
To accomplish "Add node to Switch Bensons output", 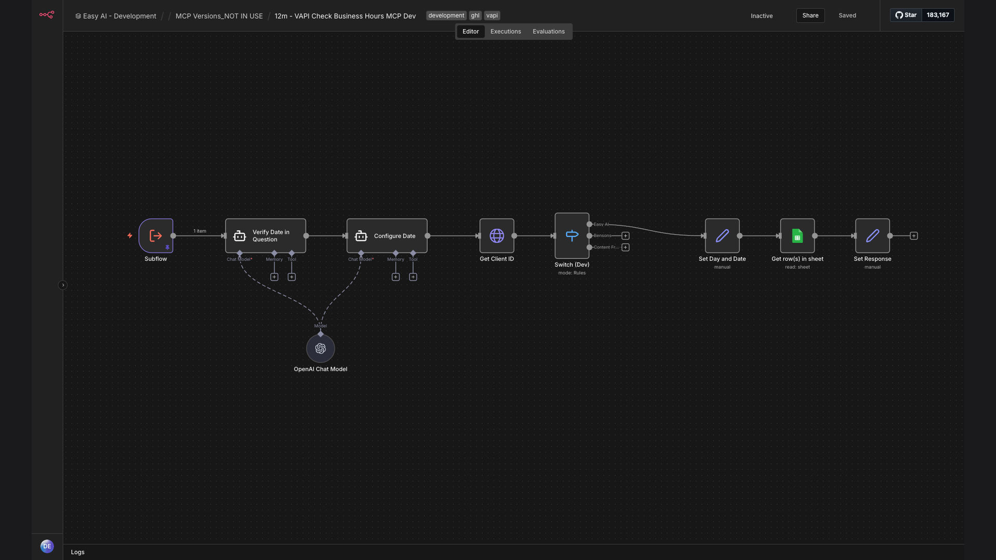I will 626,236.
